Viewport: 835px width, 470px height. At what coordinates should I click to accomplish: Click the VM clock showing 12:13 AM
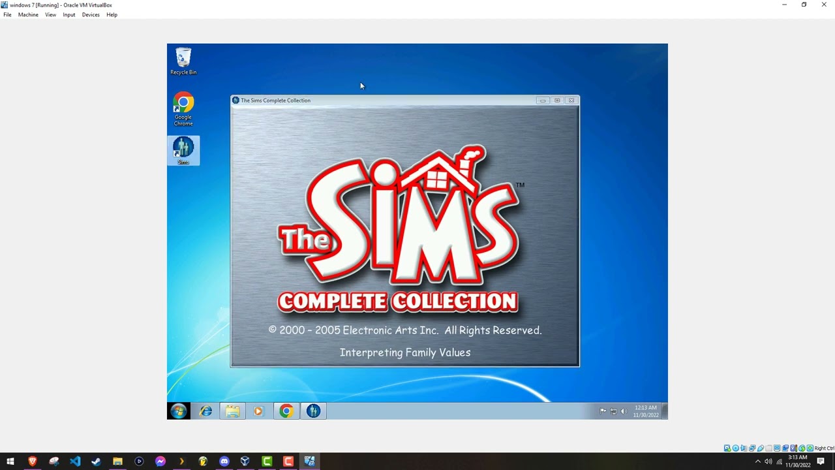(645, 411)
